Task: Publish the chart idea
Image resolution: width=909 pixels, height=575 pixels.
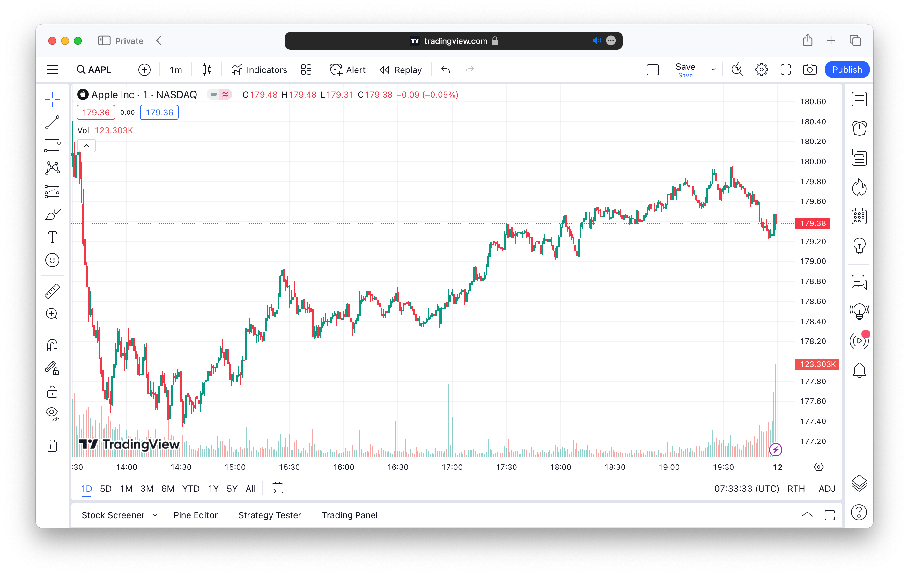Action: click(x=847, y=70)
